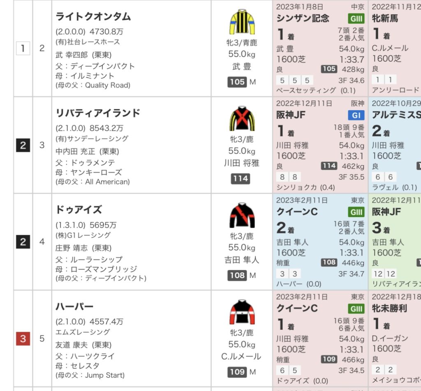Click ドゥアイズ's black silk with red sash

(242, 215)
